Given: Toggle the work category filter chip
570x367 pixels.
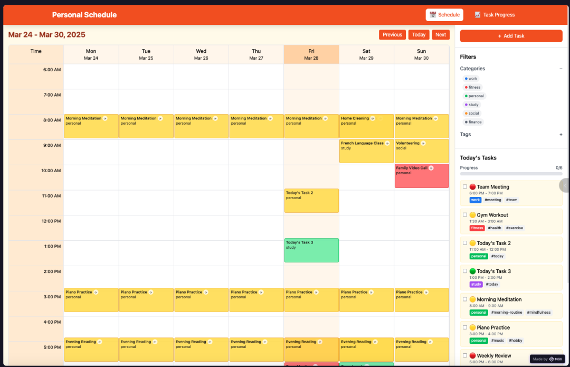Looking at the screenshot, I should (471, 79).
